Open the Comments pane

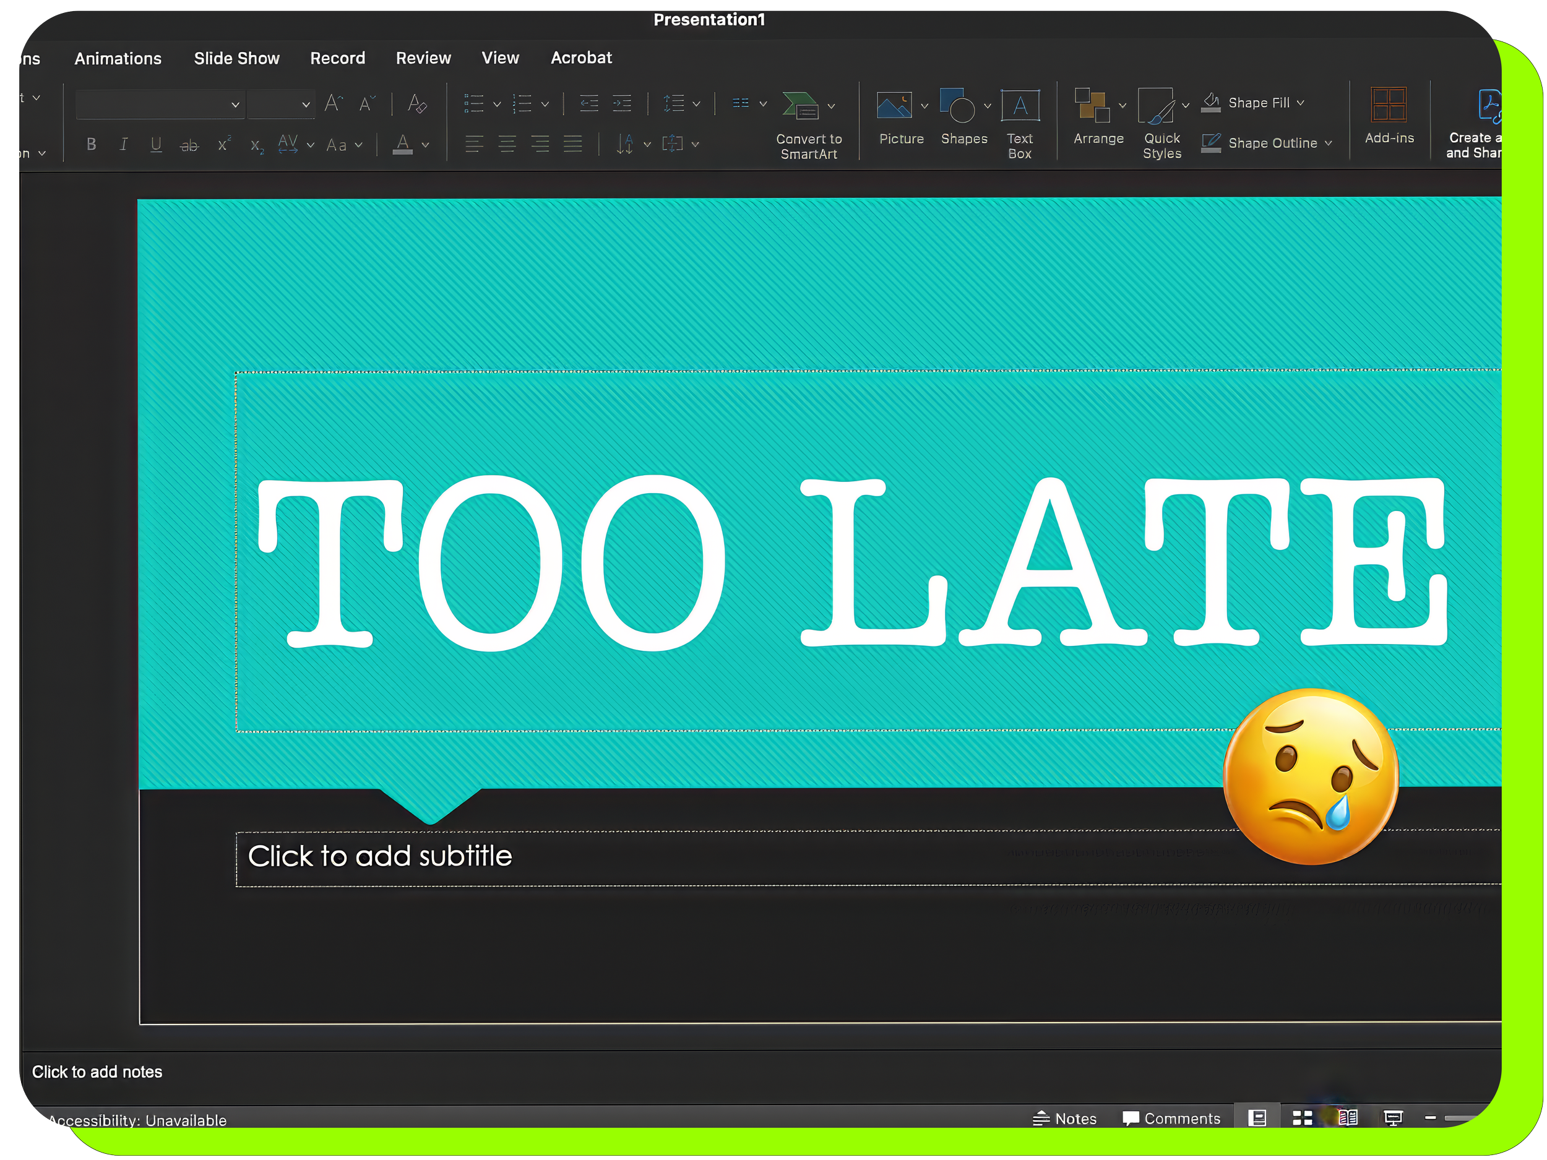point(1171,1119)
